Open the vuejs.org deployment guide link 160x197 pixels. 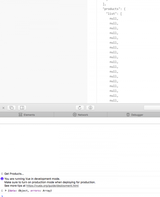pos(52,186)
